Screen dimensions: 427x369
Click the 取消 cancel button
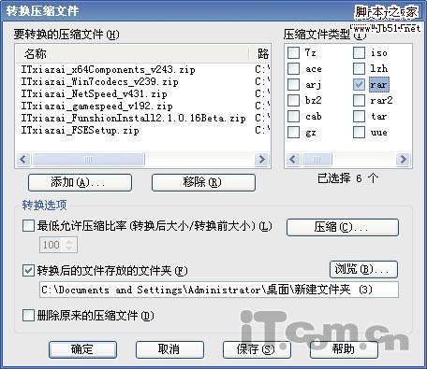tap(169, 349)
